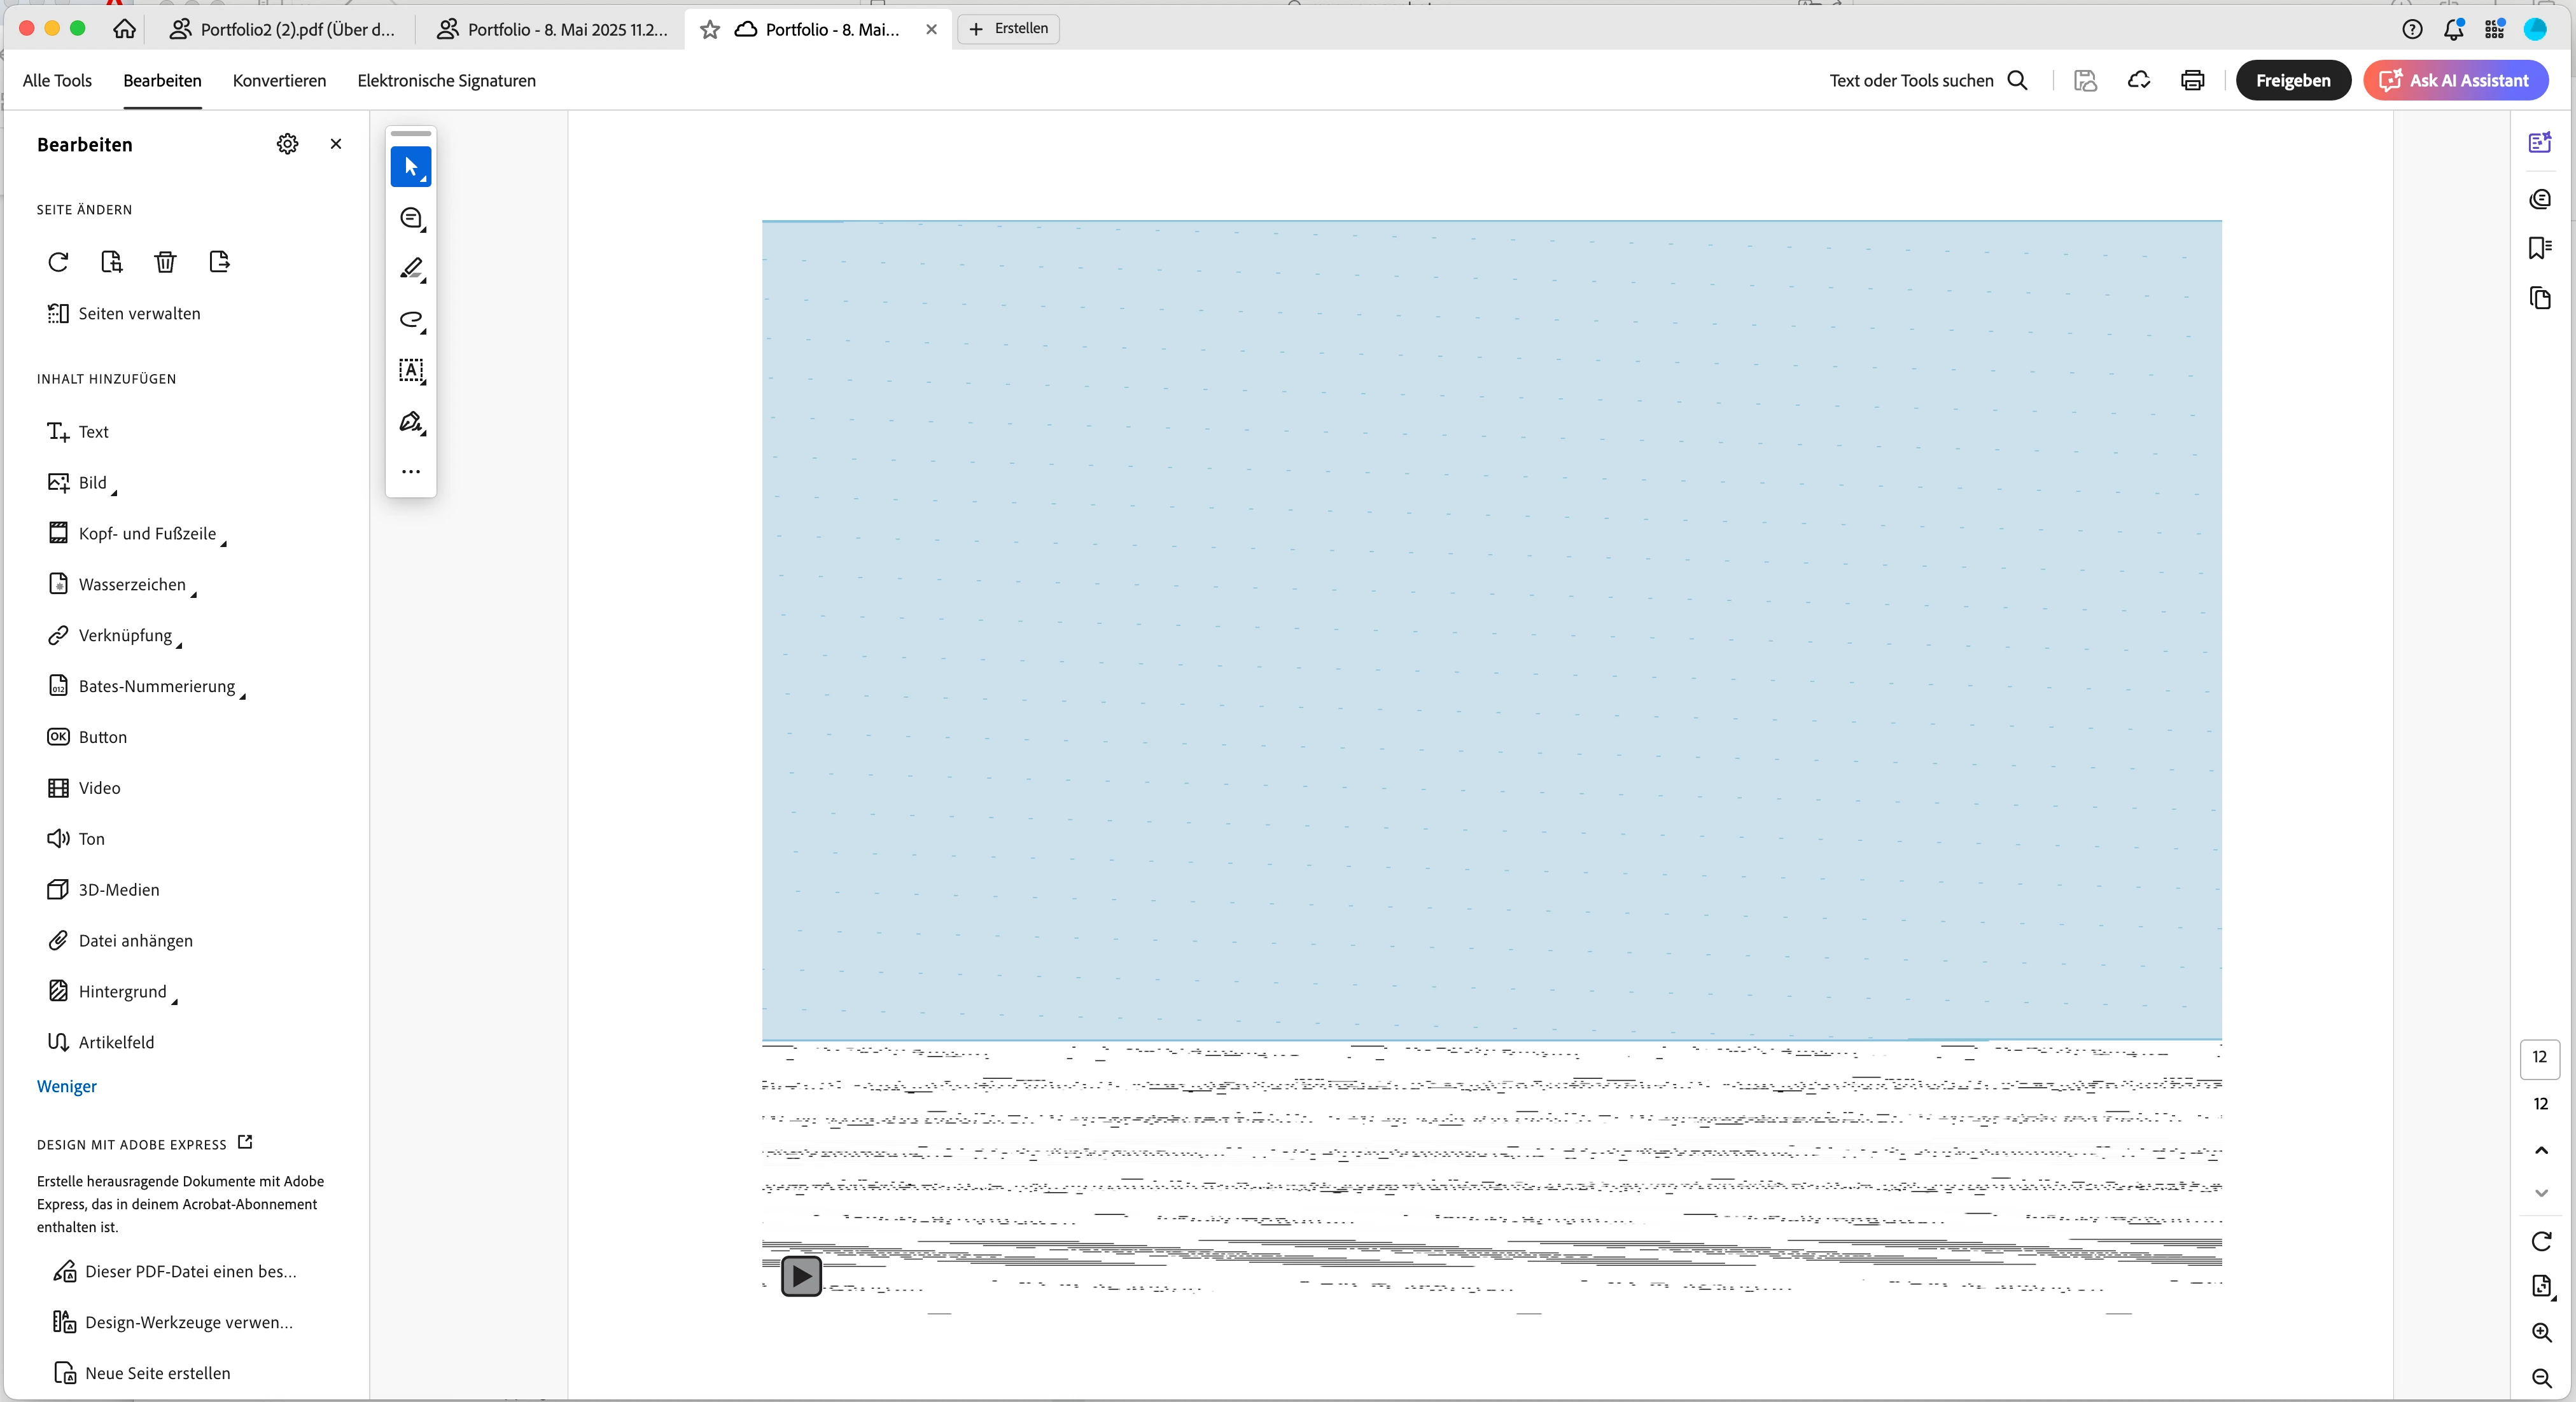Star the current Portfolio document tab
Image resolution: width=2576 pixels, height=1402 pixels.
pos(710,30)
